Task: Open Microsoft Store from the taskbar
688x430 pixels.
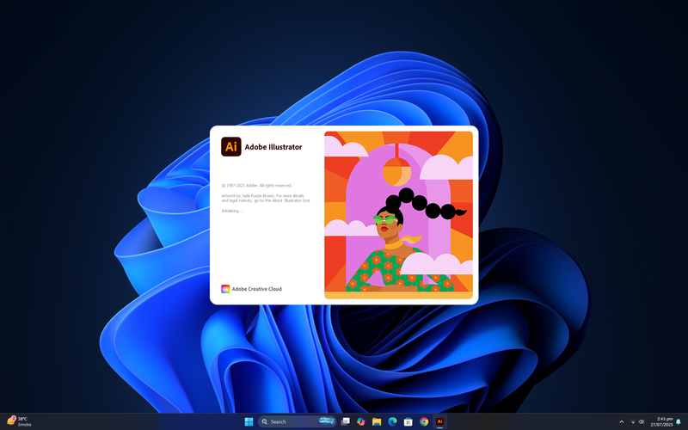Action: [408, 421]
